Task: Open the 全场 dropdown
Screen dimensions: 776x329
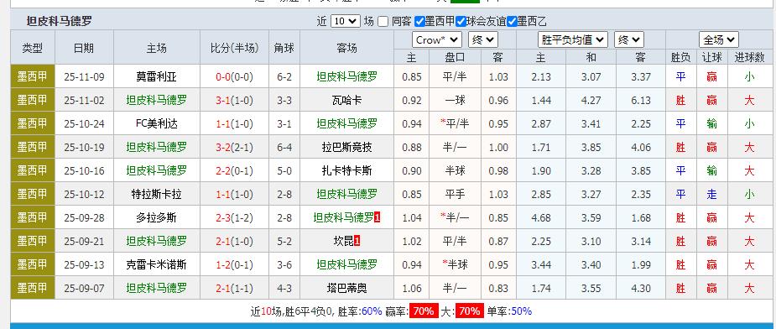Action: (x=719, y=39)
